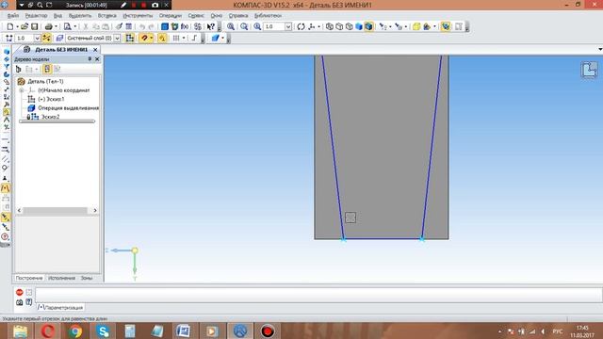Open File Explorer from taskbar

(x=20, y=331)
